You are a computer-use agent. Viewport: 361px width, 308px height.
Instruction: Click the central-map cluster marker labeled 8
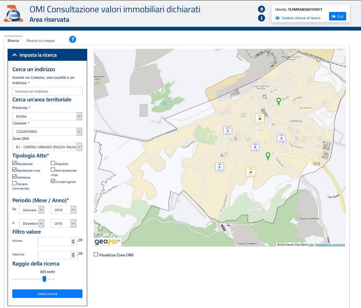point(255,147)
